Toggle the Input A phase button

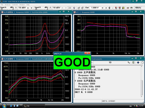(16, 8)
